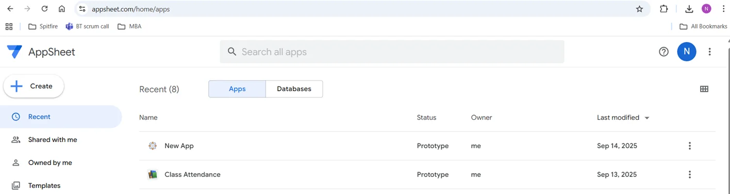This screenshot has height=194, width=730.
Task: Click Prototype status of Class Attendance
Action: [433, 174]
